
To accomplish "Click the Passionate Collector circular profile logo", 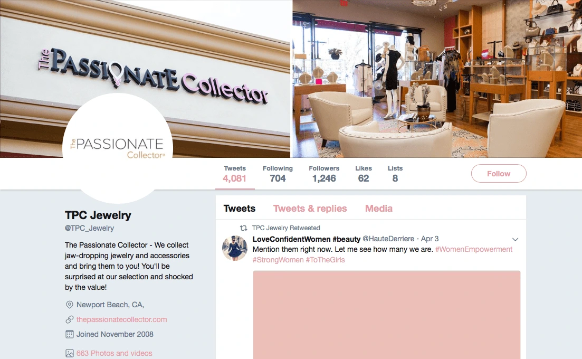I will (118, 148).
